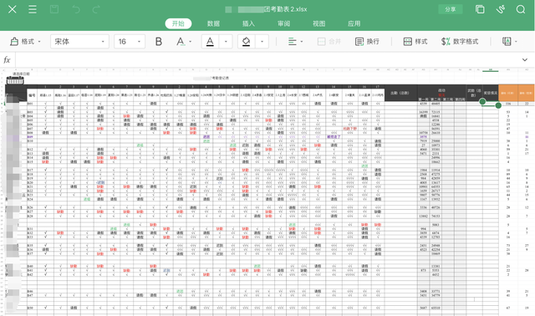The width and height of the screenshot is (535, 316).
Task: Expand the alignment dropdown arrow
Action: coord(302,42)
